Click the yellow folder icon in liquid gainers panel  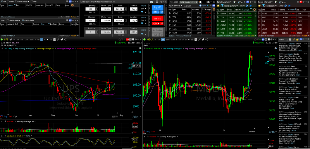pos(218,5)
